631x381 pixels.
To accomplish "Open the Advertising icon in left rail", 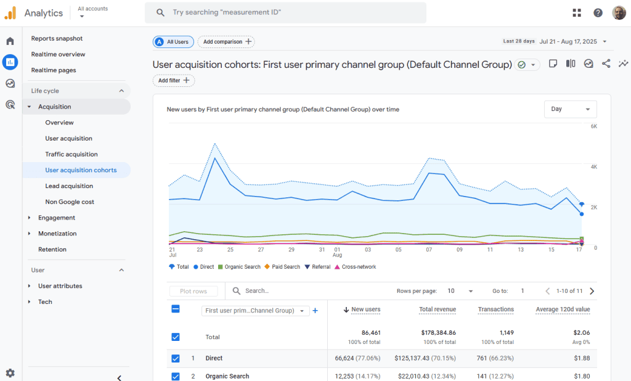I will 10,104.
